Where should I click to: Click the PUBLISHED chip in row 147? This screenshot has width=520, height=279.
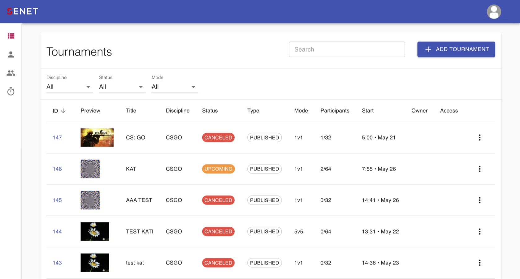coord(264,138)
